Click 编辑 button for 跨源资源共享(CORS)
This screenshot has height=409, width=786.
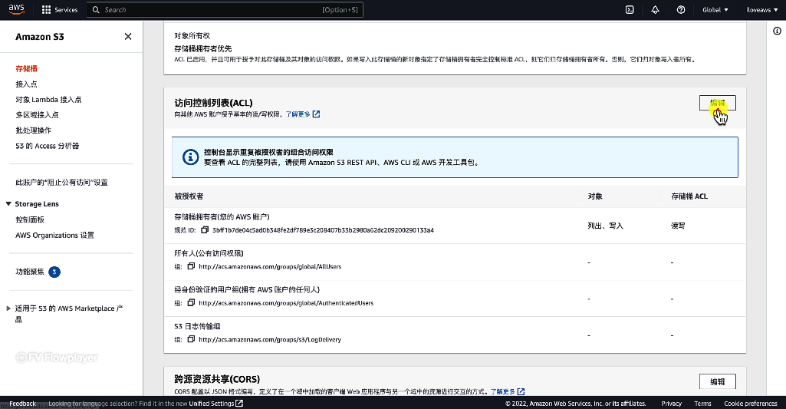(717, 381)
